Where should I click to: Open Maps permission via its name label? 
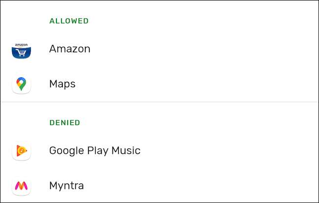point(62,84)
